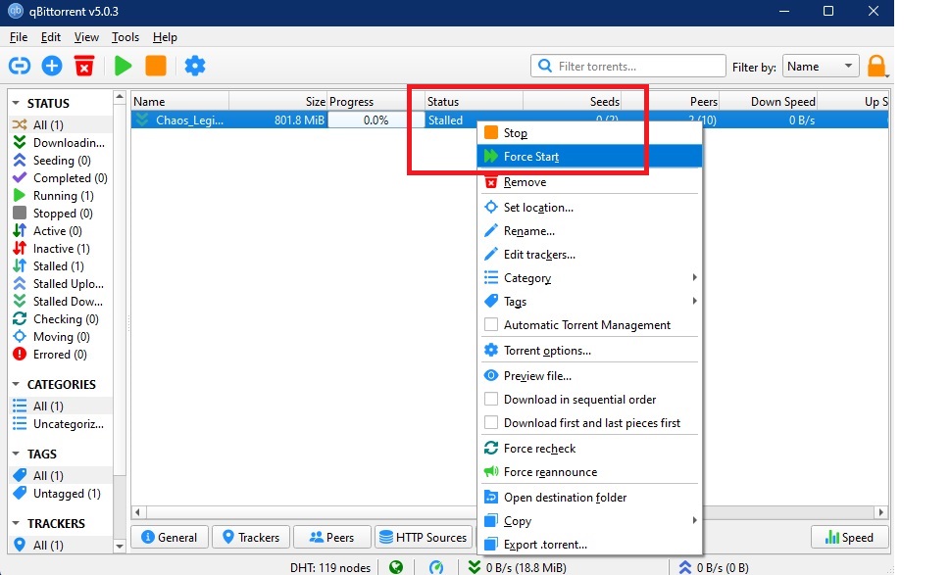This screenshot has width=951, height=575.
Task: Click the Open destination folder icon
Action: click(x=491, y=498)
